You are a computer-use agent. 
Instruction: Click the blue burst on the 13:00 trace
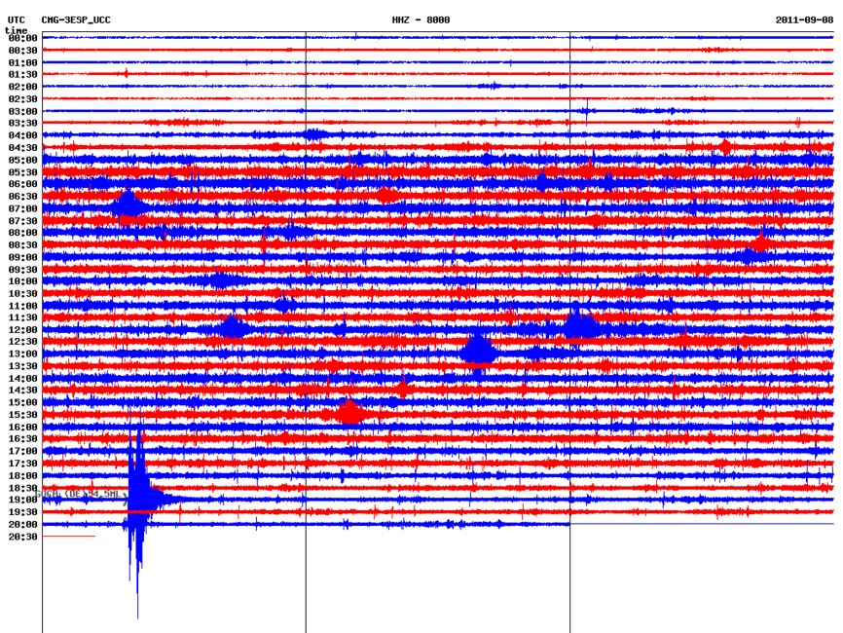tap(478, 352)
